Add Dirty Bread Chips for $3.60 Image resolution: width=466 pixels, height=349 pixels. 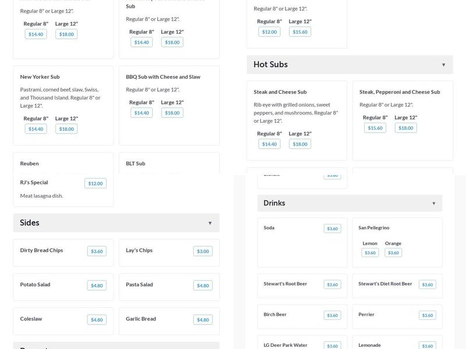click(97, 251)
